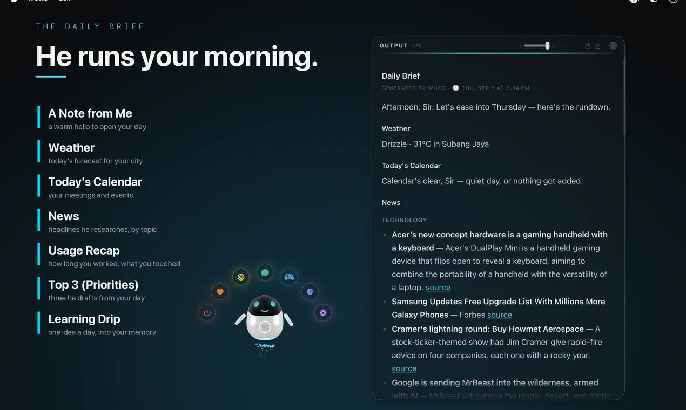Open the green chat bubble icon
This screenshot has width=686, height=410.
tap(265, 272)
